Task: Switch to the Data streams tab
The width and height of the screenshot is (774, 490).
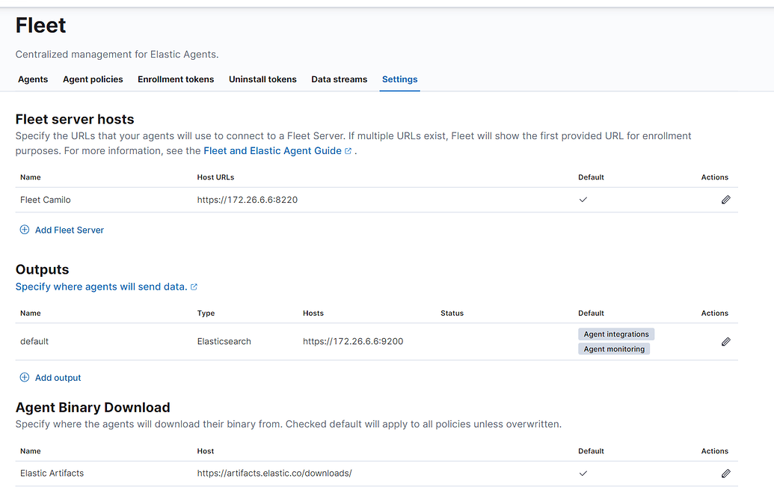Action: point(339,79)
